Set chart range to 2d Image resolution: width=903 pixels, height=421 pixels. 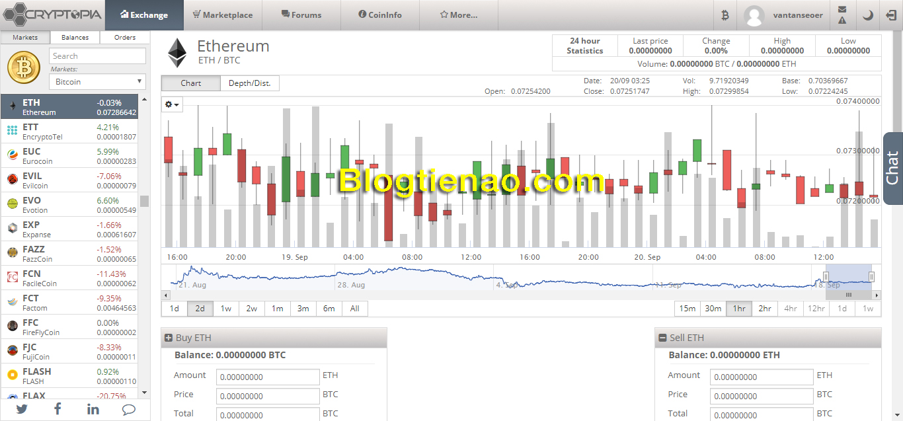[x=200, y=309]
